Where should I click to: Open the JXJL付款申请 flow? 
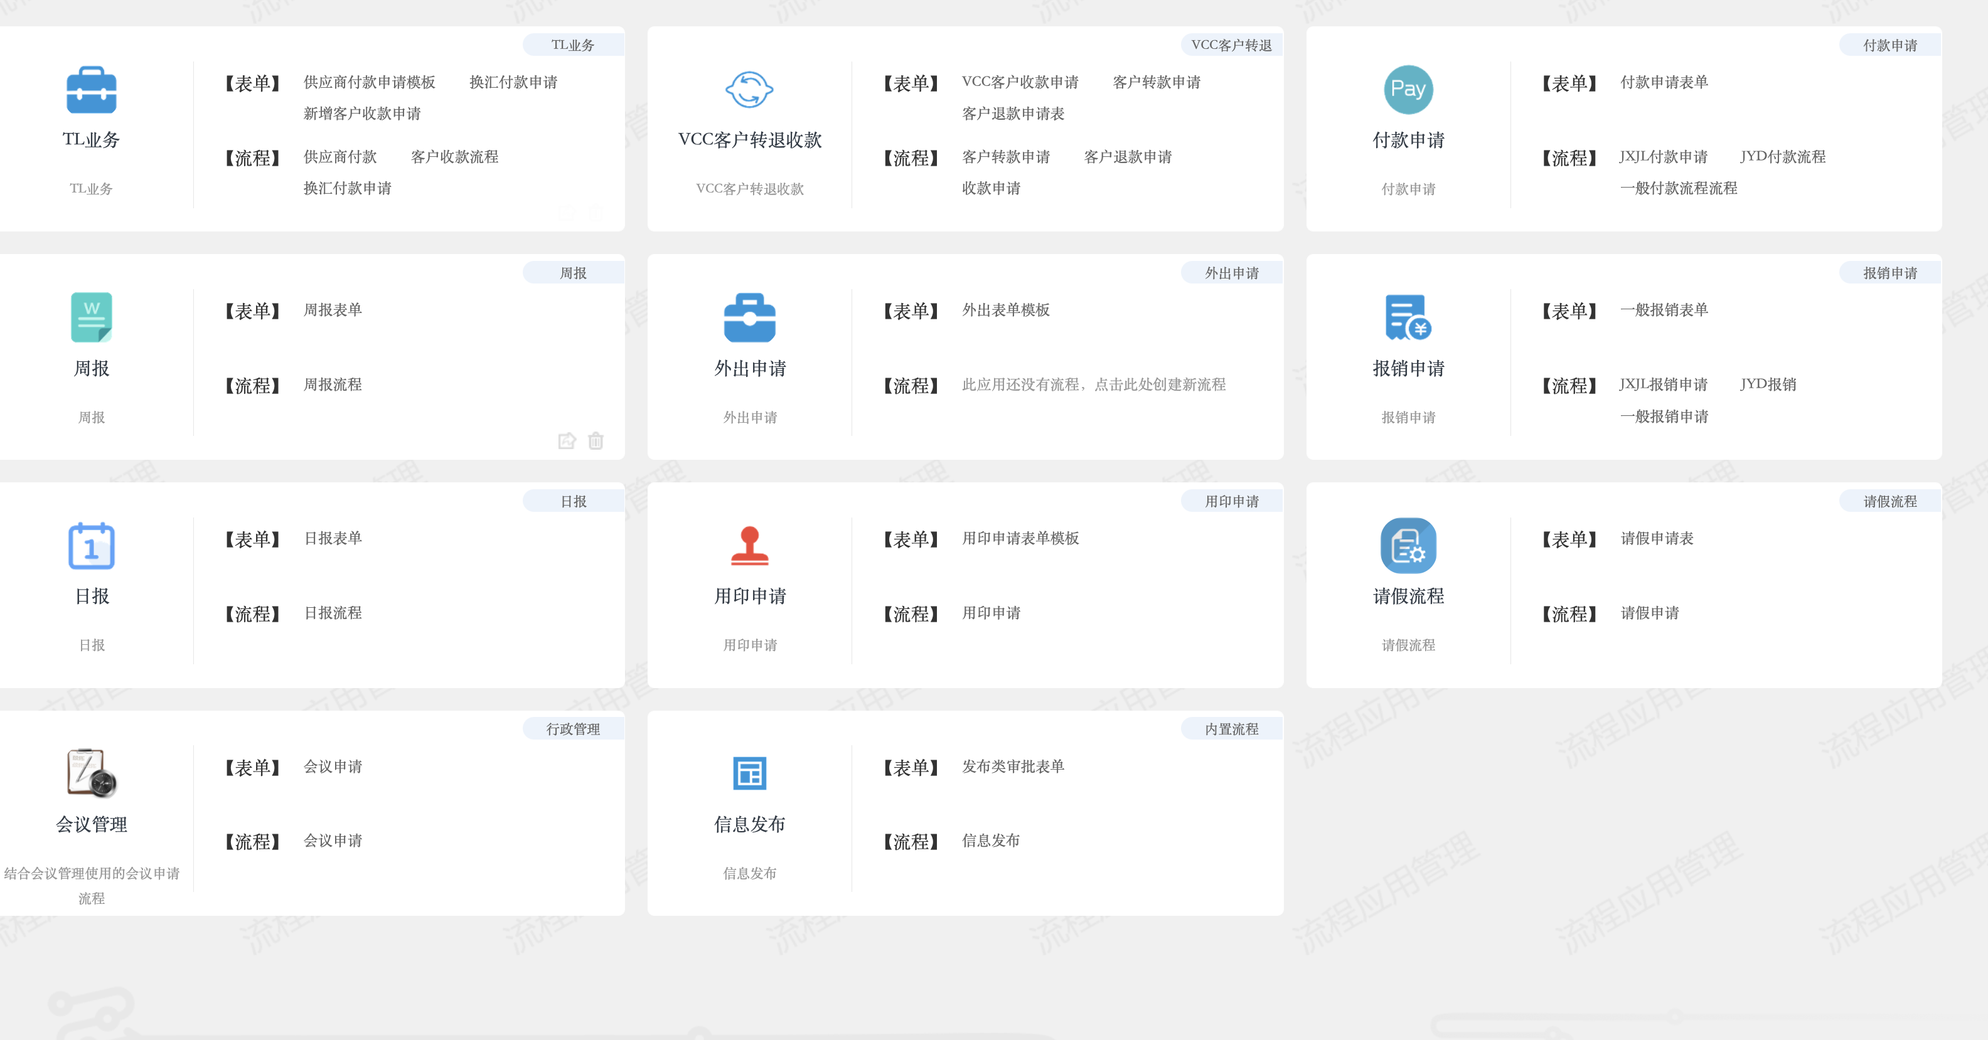pyautogui.click(x=1663, y=157)
